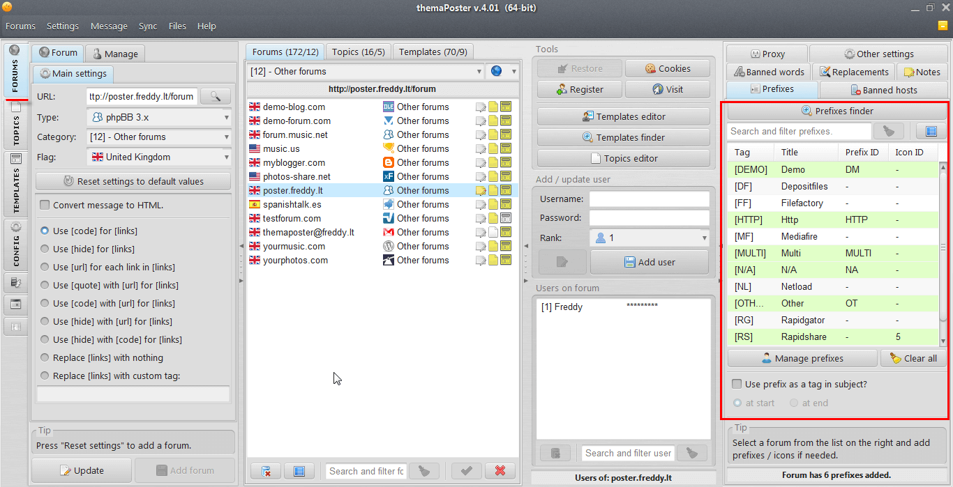Select Use [hide] for [links] option
Image resolution: width=953 pixels, height=487 pixels.
45,249
